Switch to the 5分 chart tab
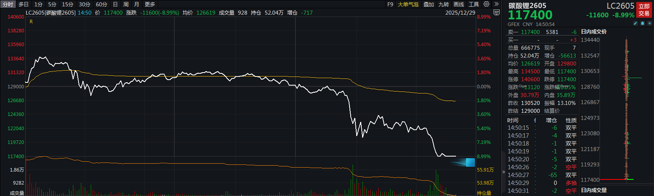654x196 pixels. coord(52,4)
